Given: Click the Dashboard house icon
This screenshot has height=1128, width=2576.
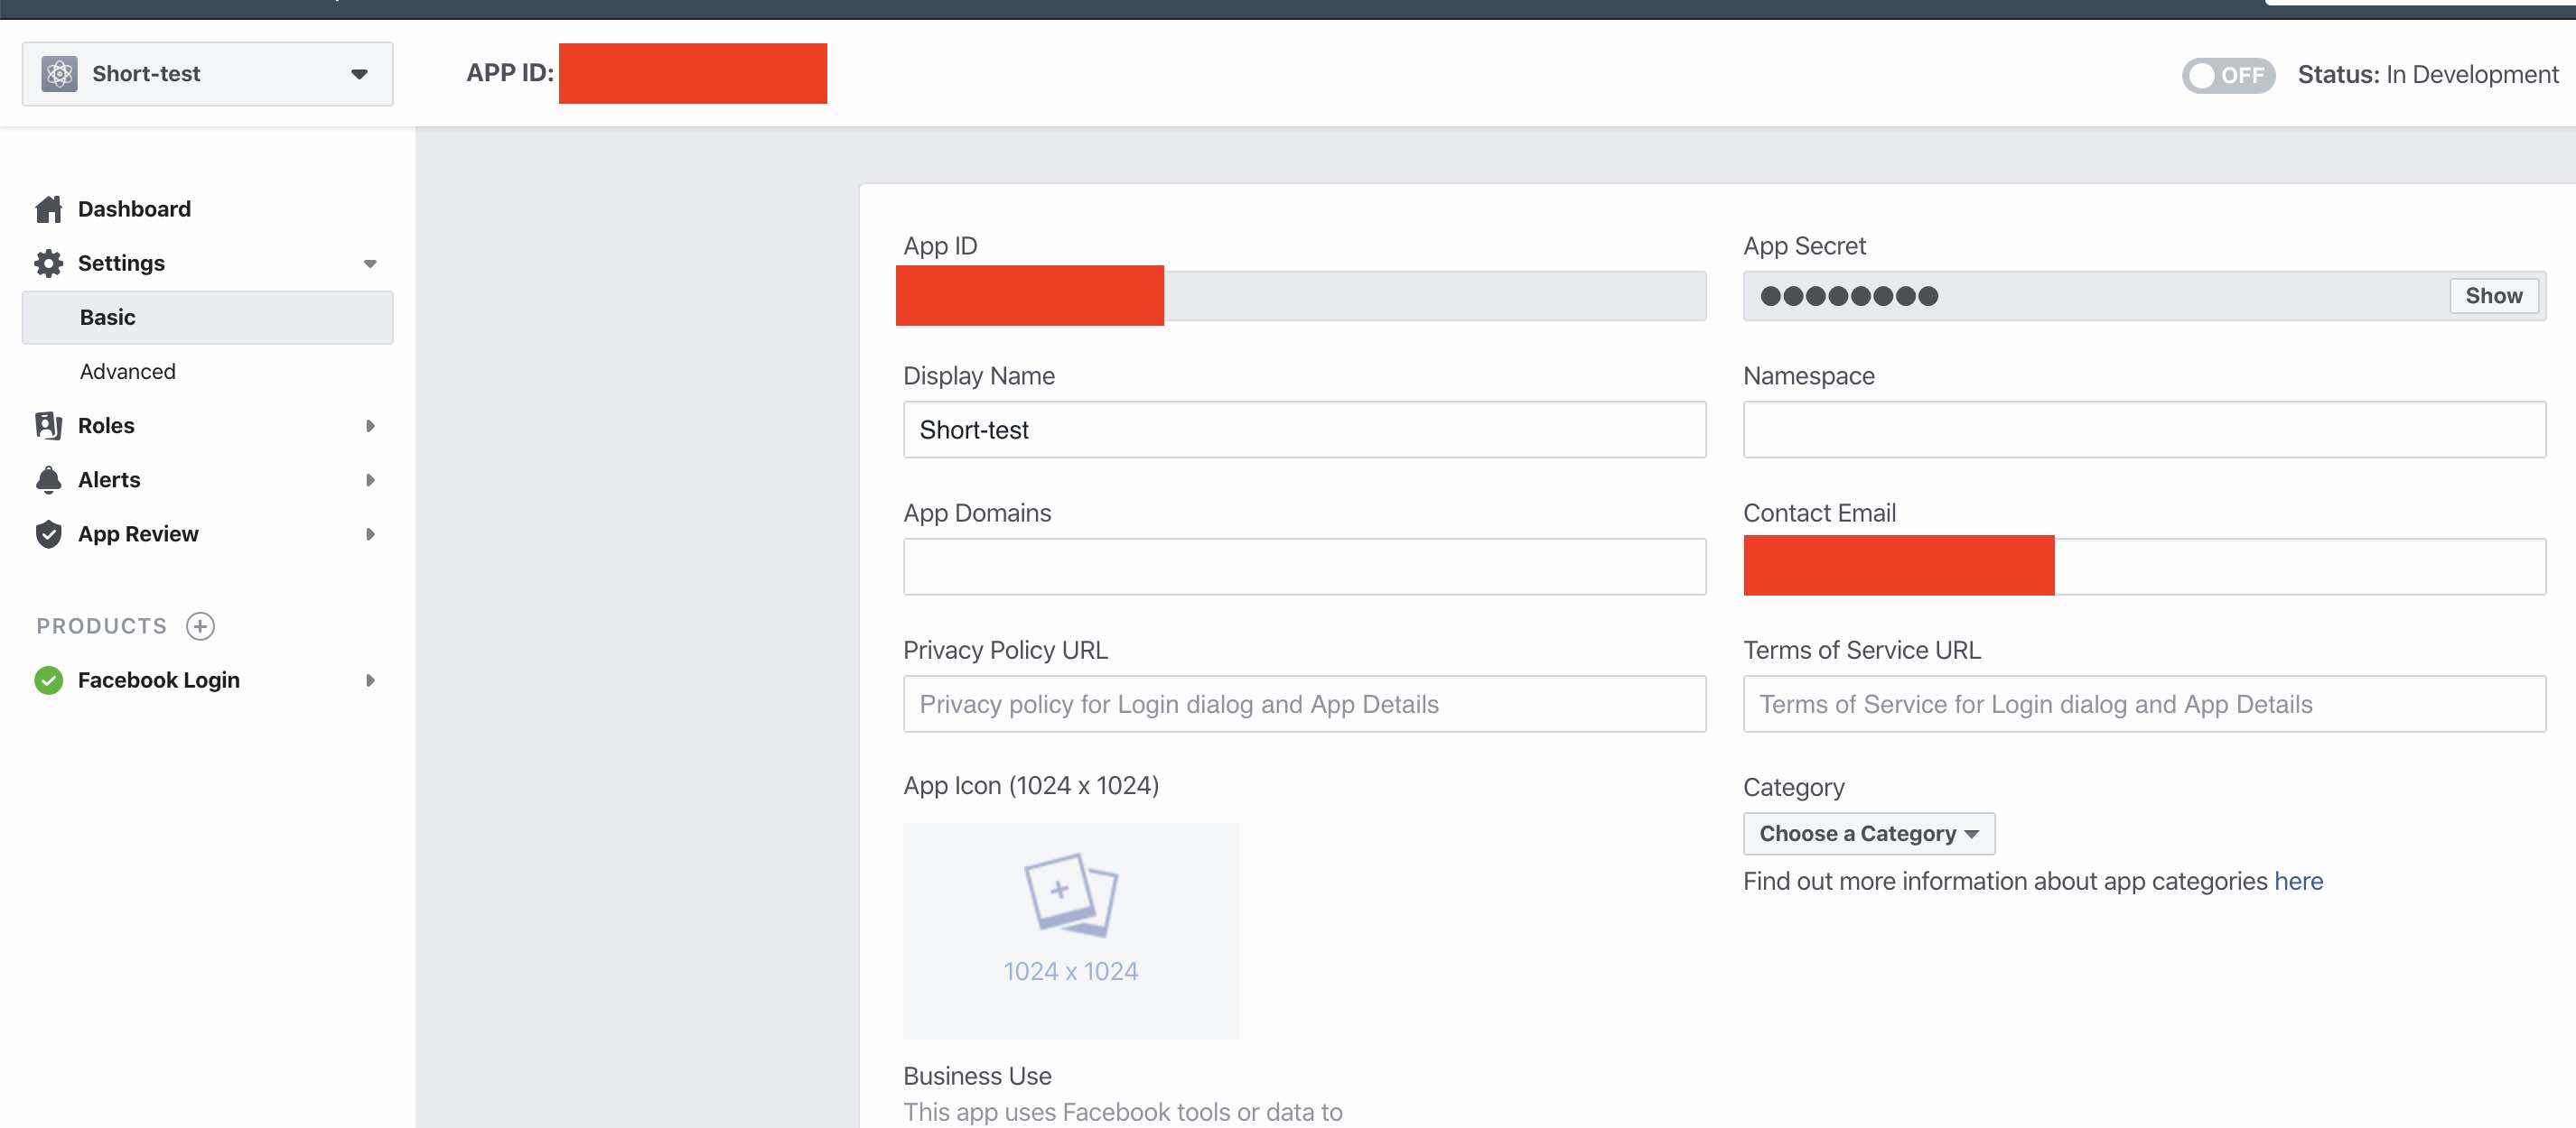Looking at the screenshot, I should [x=48, y=208].
